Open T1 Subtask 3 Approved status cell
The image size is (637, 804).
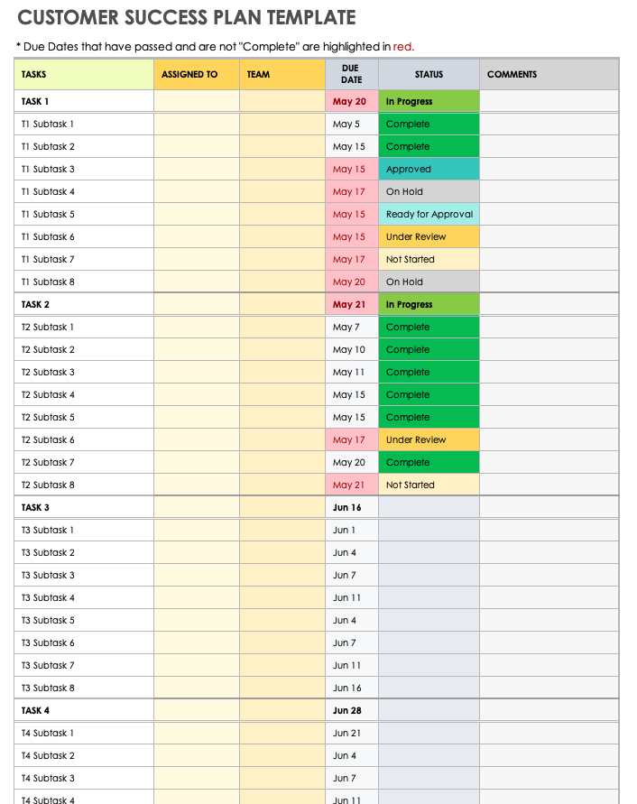coord(429,170)
